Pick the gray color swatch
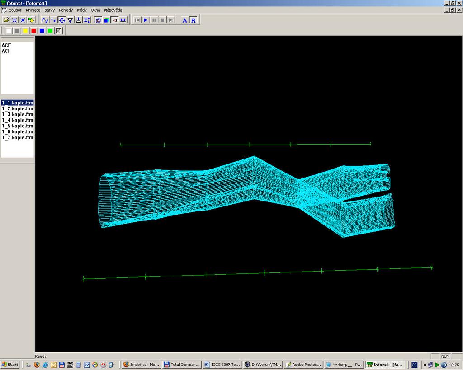Image resolution: width=463 pixels, height=370 pixels. tap(17, 31)
